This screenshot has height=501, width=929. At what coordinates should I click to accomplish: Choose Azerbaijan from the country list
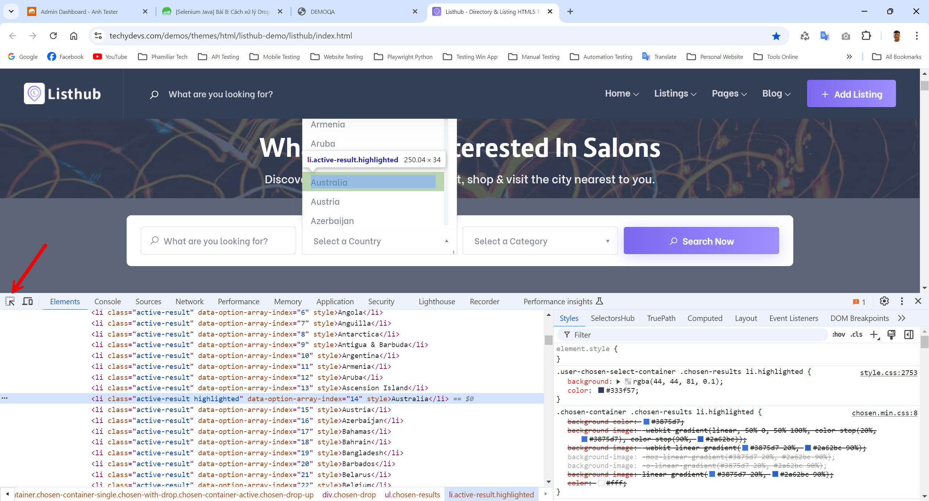(x=373, y=221)
